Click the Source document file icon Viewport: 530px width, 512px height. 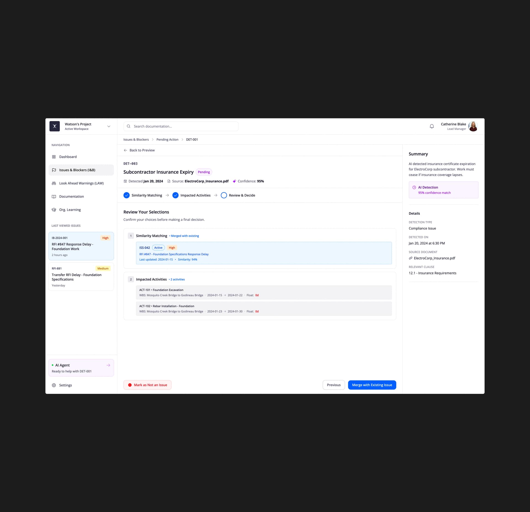(169, 181)
